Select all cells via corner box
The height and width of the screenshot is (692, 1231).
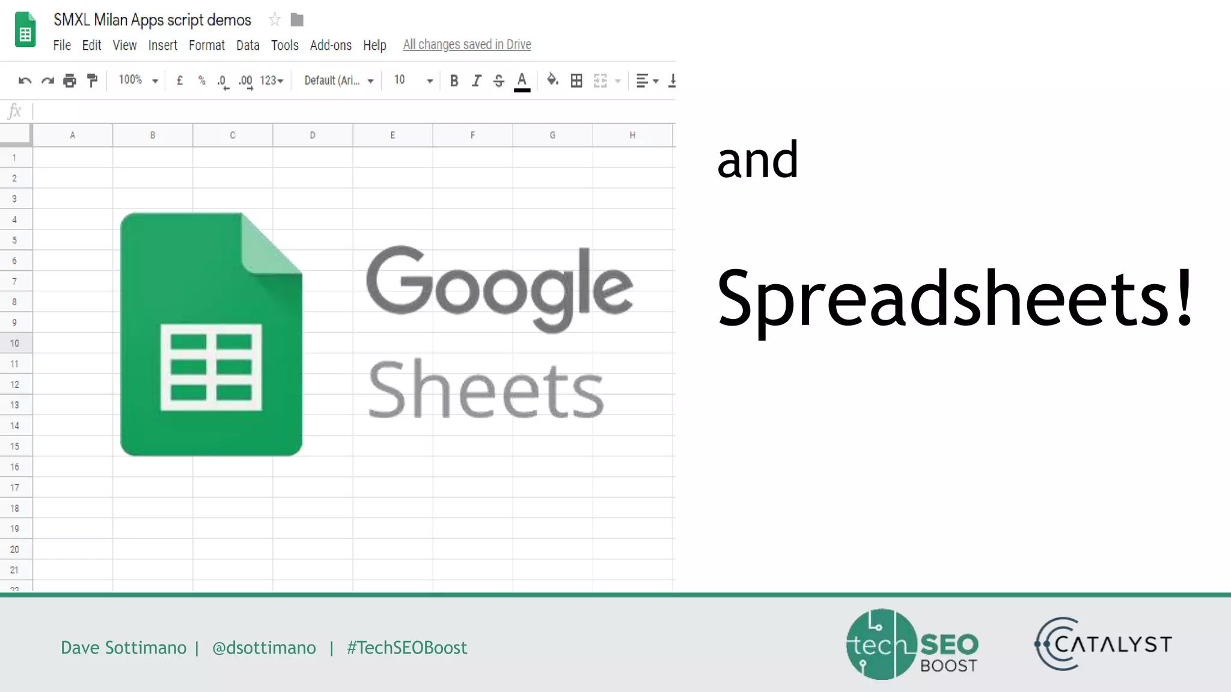tap(16, 135)
